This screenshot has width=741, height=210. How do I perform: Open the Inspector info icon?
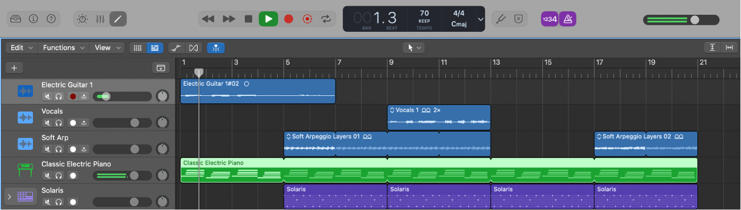pos(33,19)
